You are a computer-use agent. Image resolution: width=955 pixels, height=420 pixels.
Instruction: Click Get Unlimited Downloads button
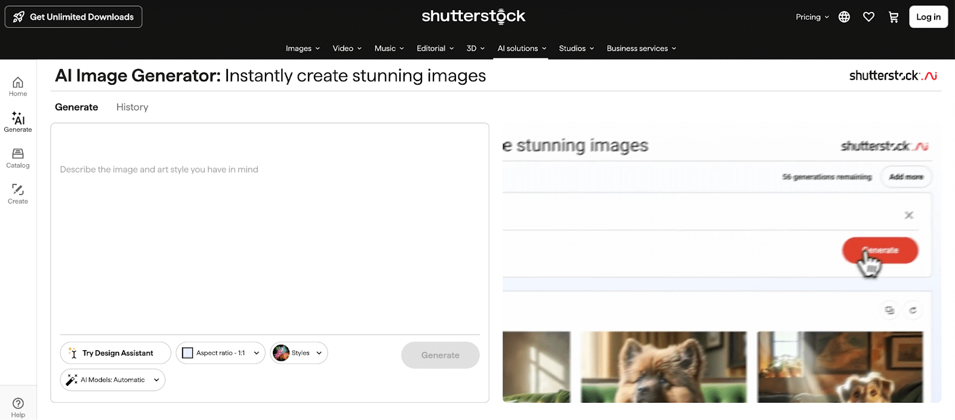(73, 17)
